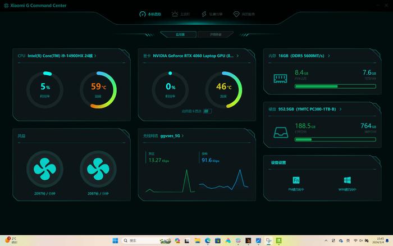This screenshot has height=246, width=393.
Task: Click the CPU 5% usage gauge
Action: pyautogui.click(x=45, y=90)
